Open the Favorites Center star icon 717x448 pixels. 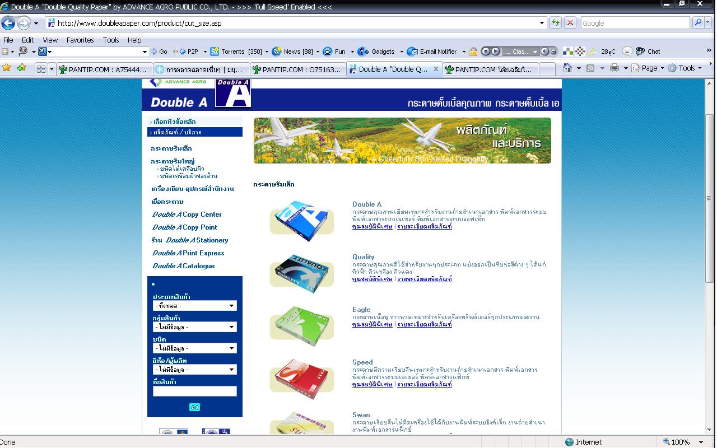click(x=7, y=68)
